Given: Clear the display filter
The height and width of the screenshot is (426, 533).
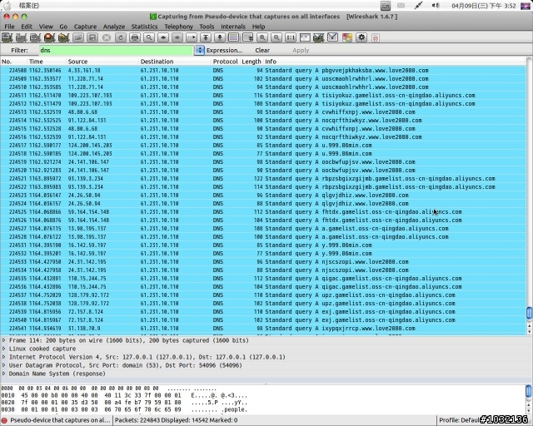Looking at the screenshot, I should [x=262, y=50].
